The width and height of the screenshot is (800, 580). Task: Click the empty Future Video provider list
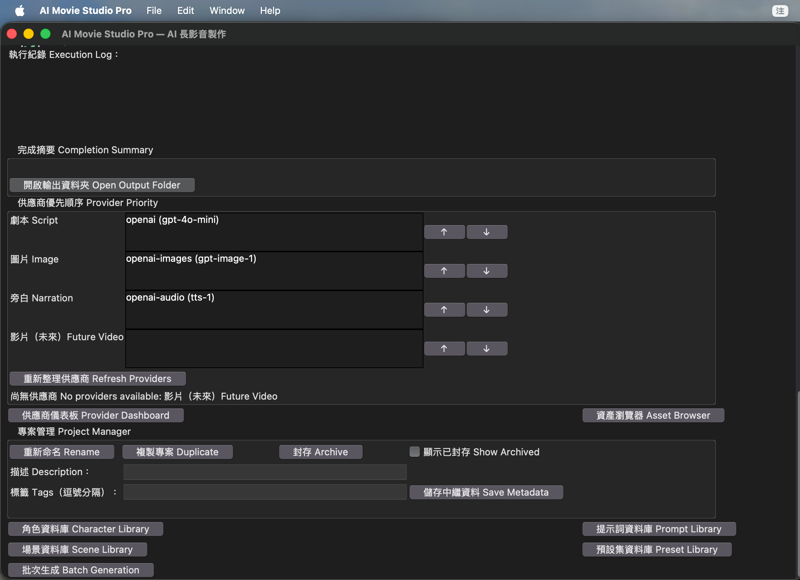pyautogui.click(x=274, y=349)
